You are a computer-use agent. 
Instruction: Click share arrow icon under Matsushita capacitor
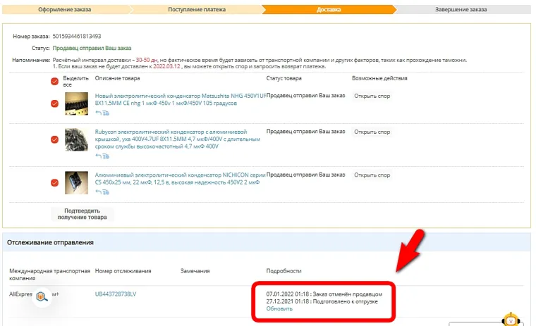pos(98,113)
